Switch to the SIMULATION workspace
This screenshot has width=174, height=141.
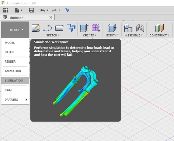(14, 81)
